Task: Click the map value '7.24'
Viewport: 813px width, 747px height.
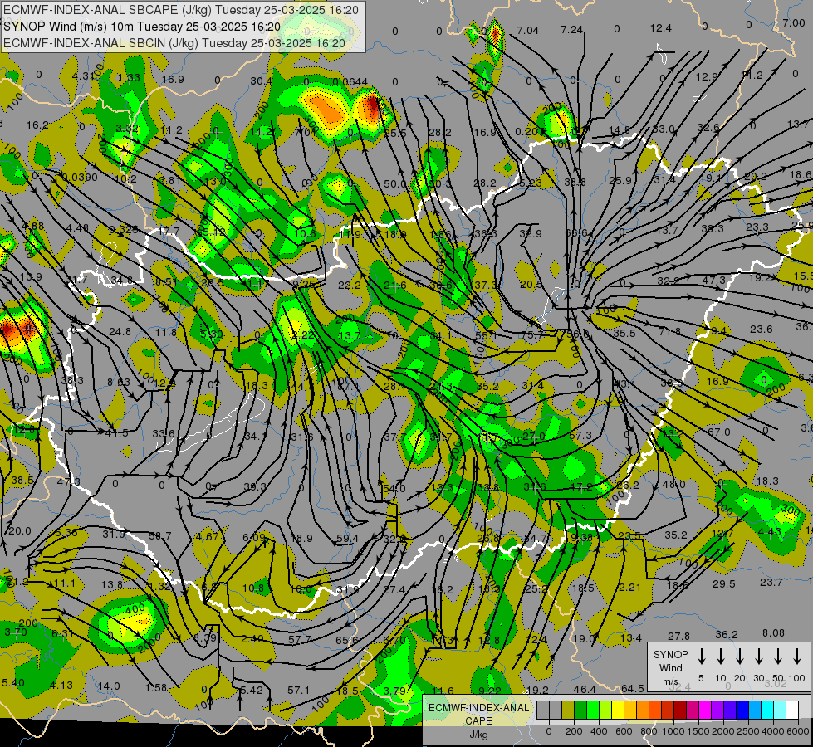Action: pyautogui.click(x=572, y=30)
